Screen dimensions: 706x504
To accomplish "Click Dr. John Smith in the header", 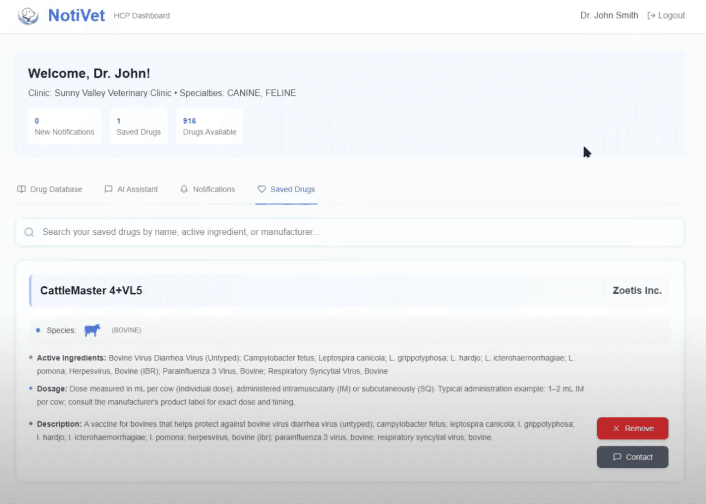I will click(x=609, y=15).
